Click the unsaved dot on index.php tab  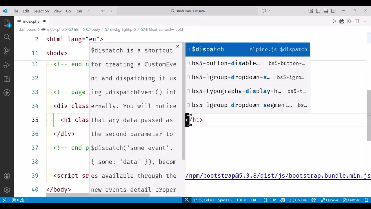click(44, 21)
